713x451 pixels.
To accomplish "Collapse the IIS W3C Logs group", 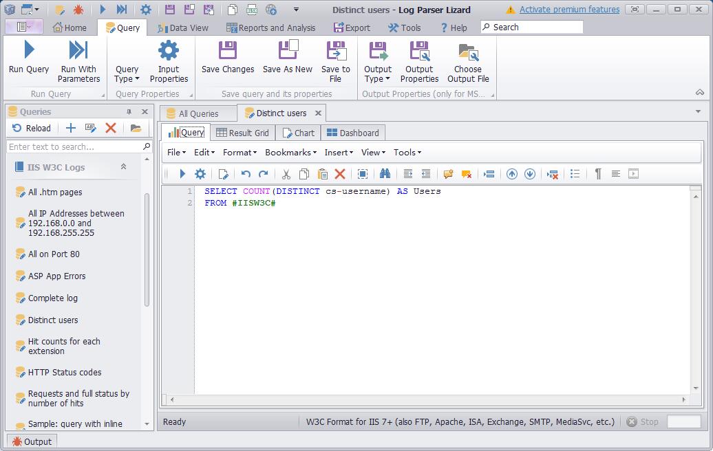I will pos(124,167).
